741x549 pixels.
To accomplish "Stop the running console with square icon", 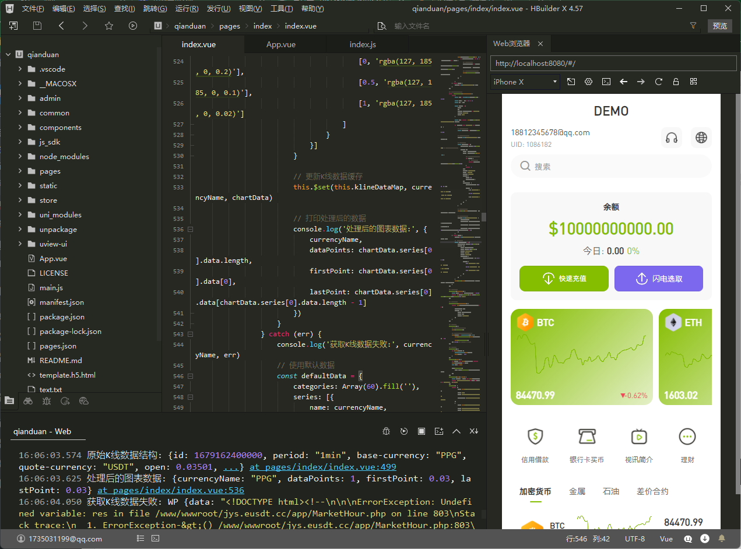I will point(421,431).
